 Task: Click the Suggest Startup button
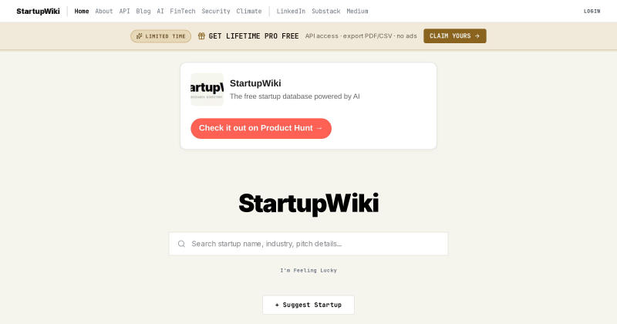[308, 305]
